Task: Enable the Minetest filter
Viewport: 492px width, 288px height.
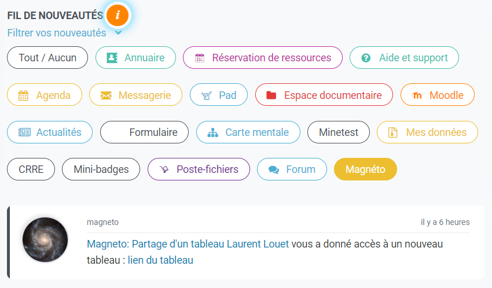Action: tap(339, 132)
